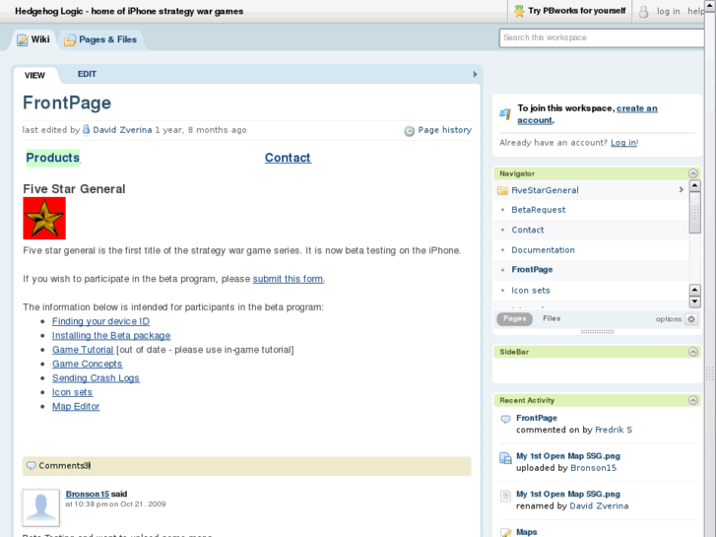The height and width of the screenshot is (537, 716).
Task: Click the Navigator panel resize grip
Action: [x=597, y=332]
